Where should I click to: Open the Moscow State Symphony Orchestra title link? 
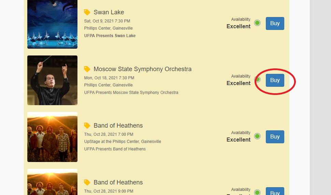coord(142,69)
